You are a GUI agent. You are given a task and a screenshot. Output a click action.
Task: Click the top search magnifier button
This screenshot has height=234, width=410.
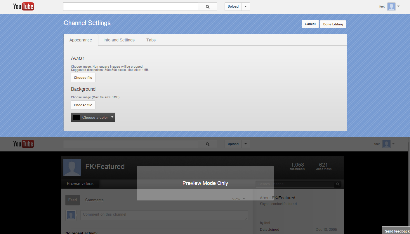[x=208, y=7]
